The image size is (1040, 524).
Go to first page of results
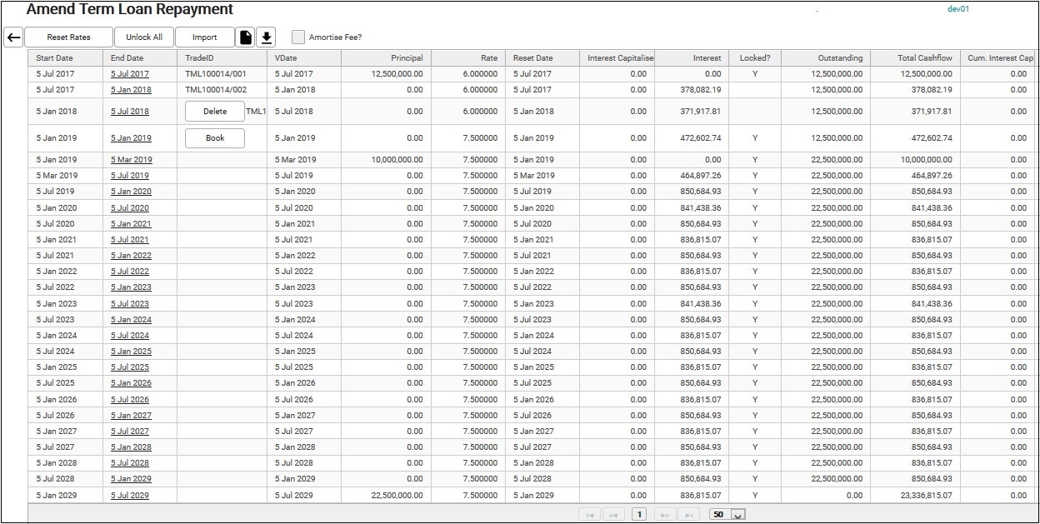[590, 515]
